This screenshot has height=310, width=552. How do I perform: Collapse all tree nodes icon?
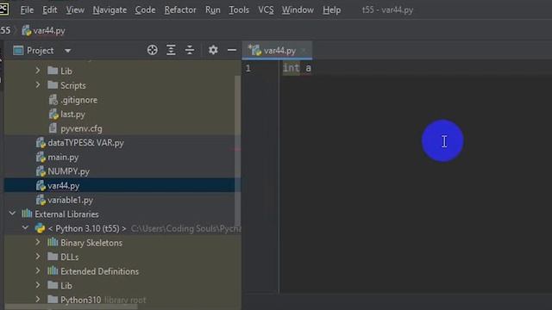[x=190, y=50]
